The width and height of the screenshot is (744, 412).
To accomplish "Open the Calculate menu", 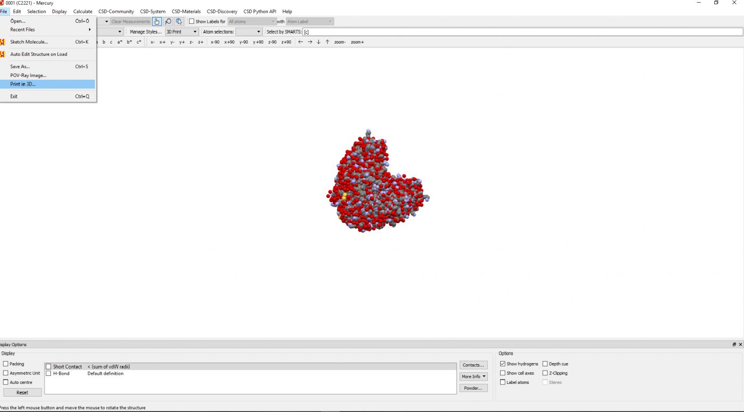I will pyautogui.click(x=82, y=11).
